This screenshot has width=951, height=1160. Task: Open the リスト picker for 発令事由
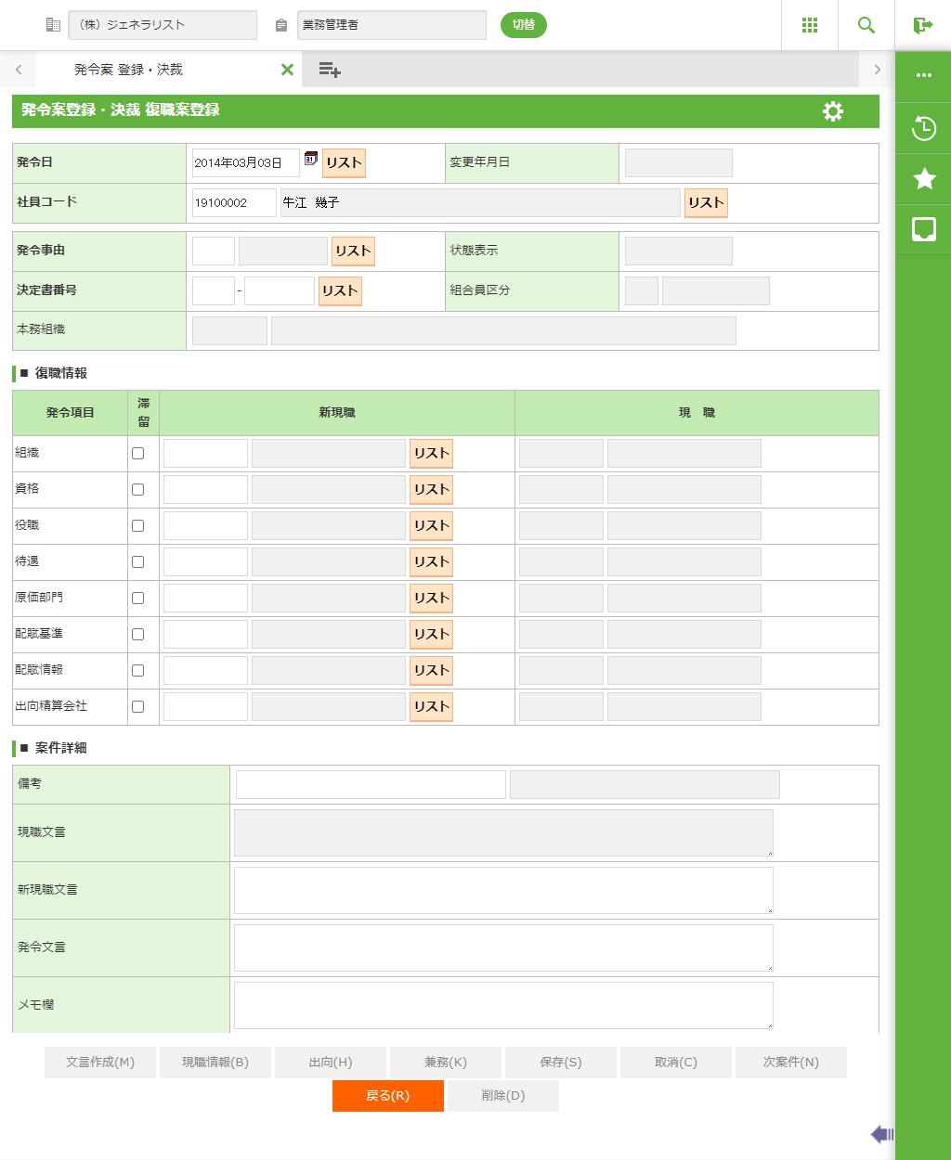tap(353, 251)
